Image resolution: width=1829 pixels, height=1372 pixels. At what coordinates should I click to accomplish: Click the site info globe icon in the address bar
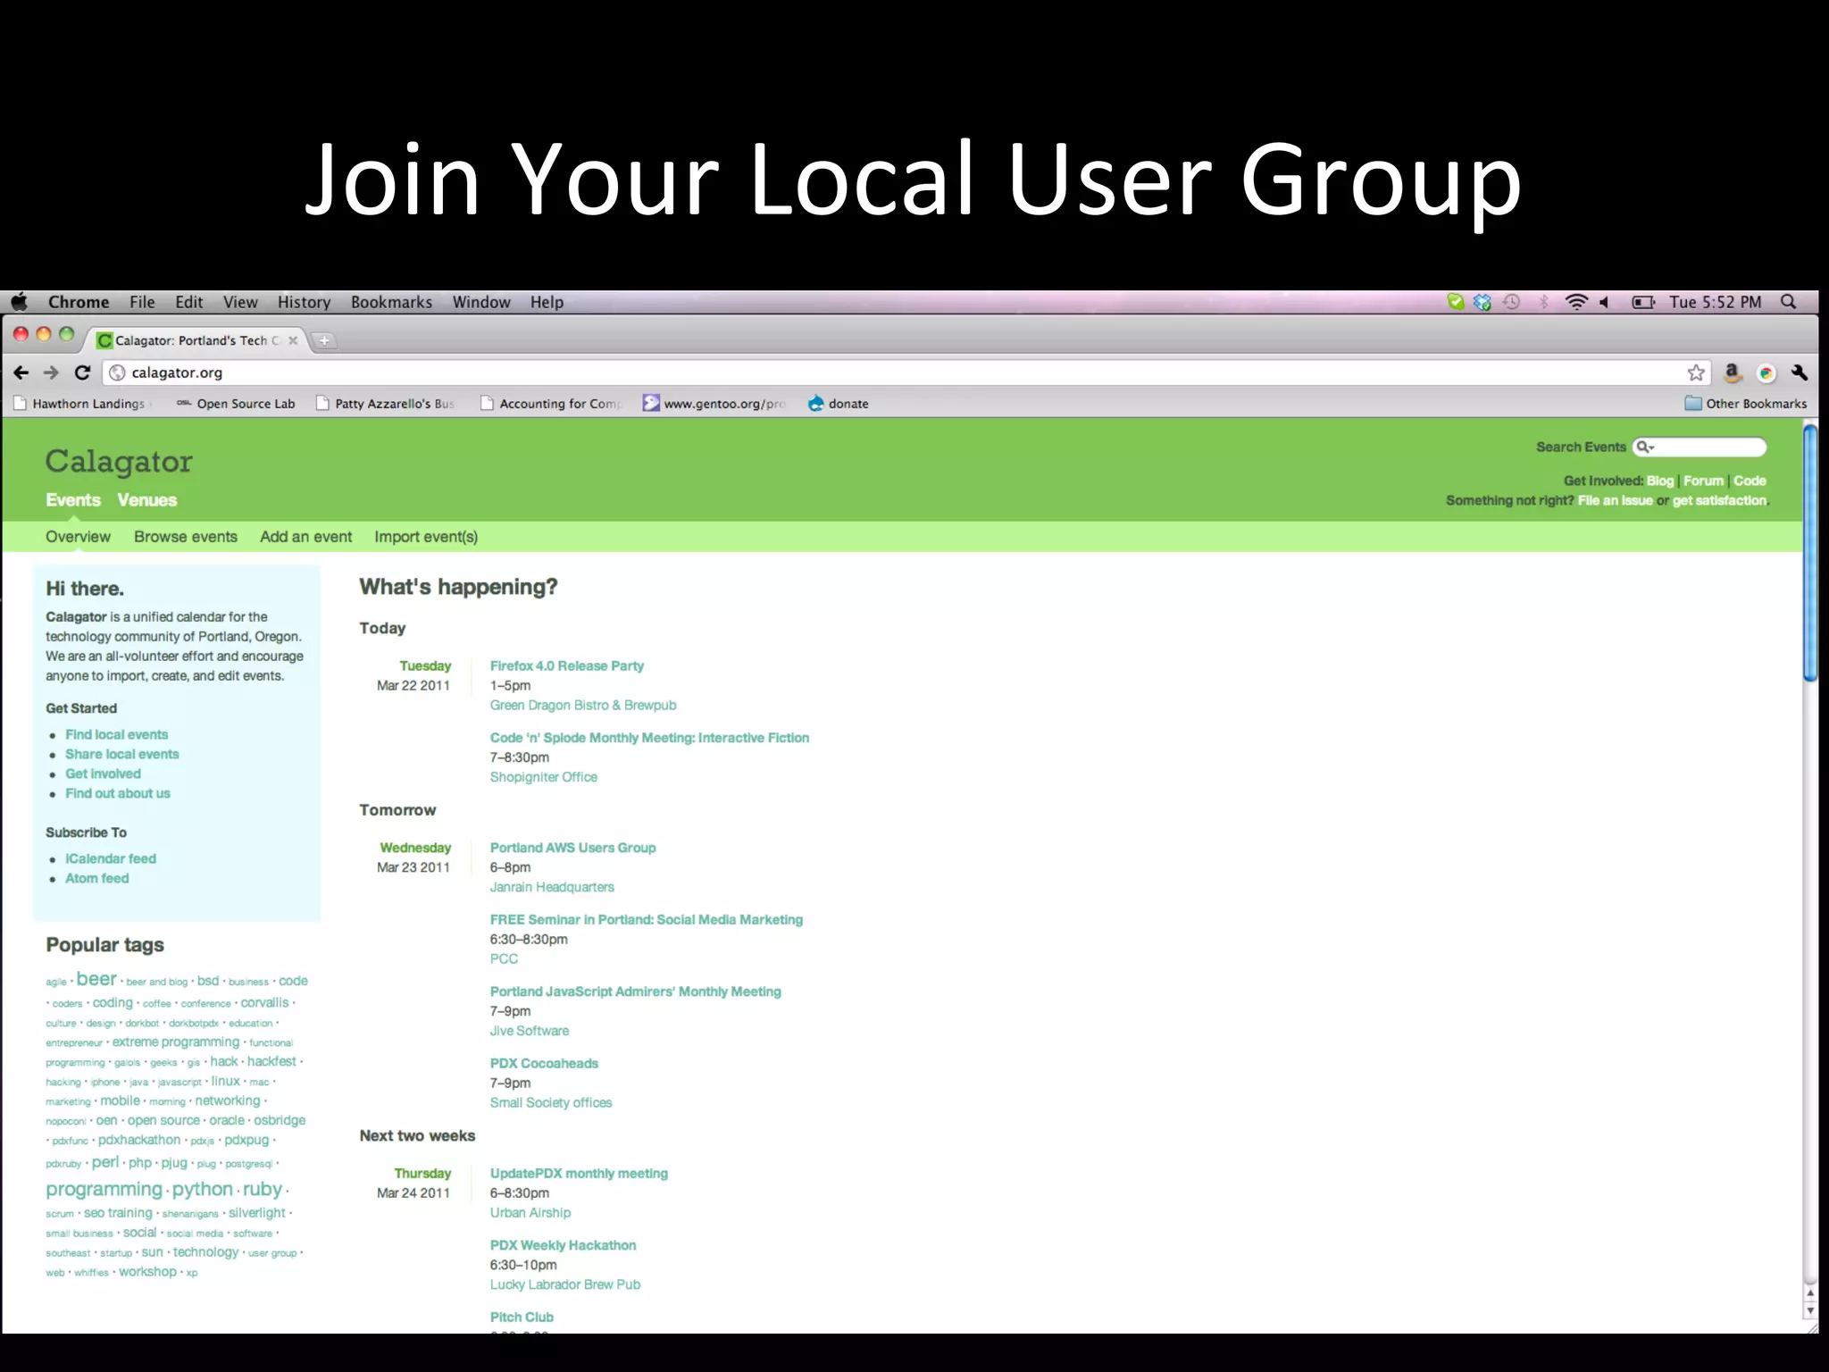117,372
